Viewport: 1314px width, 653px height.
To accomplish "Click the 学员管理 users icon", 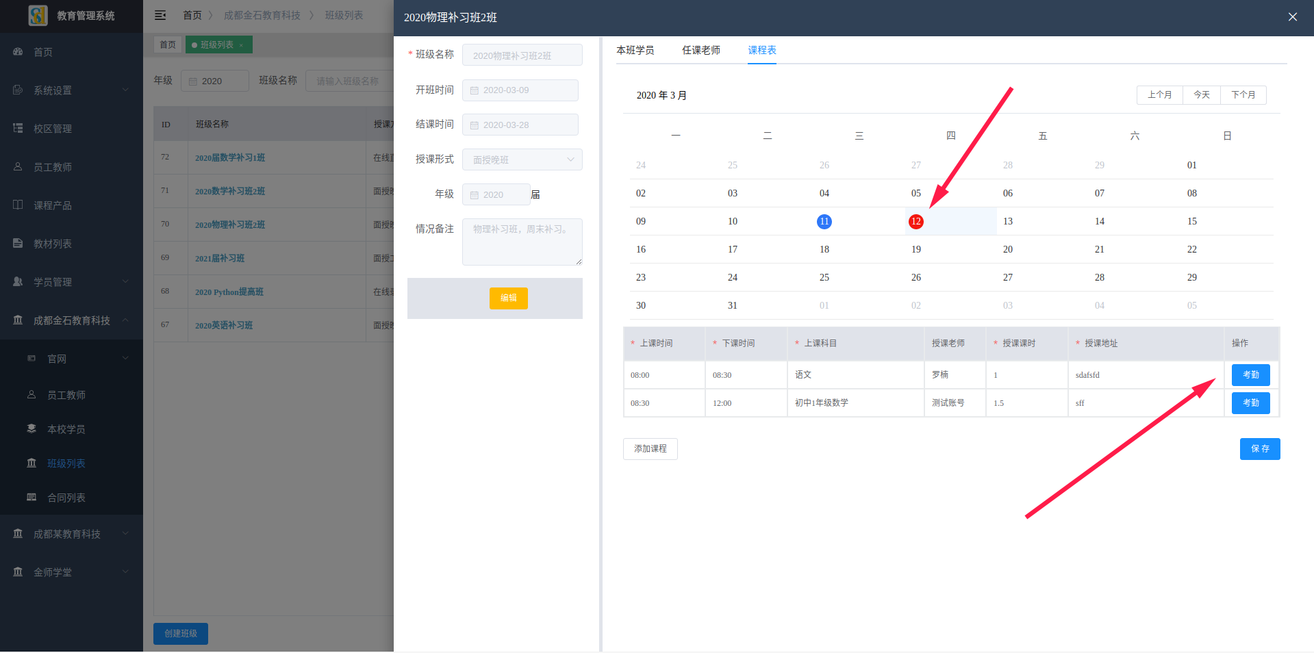I will click(x=18, y=282).
